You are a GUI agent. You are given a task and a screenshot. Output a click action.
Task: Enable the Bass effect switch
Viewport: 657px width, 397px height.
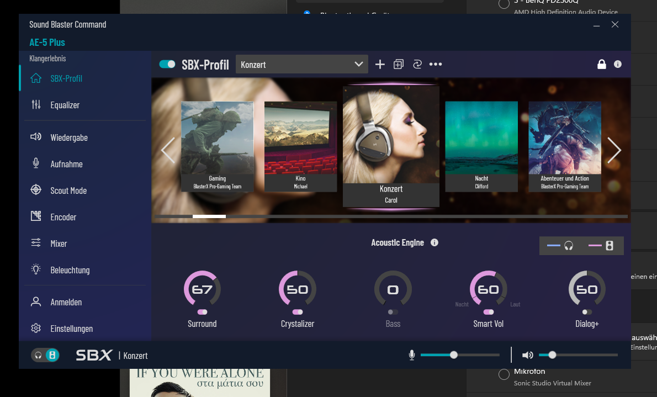point(393,312)
